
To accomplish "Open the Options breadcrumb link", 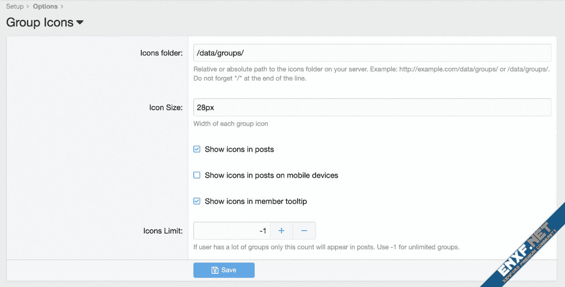I will [x=45, y=7].
